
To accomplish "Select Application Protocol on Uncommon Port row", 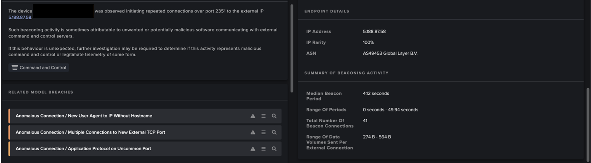I will point(83,149).
